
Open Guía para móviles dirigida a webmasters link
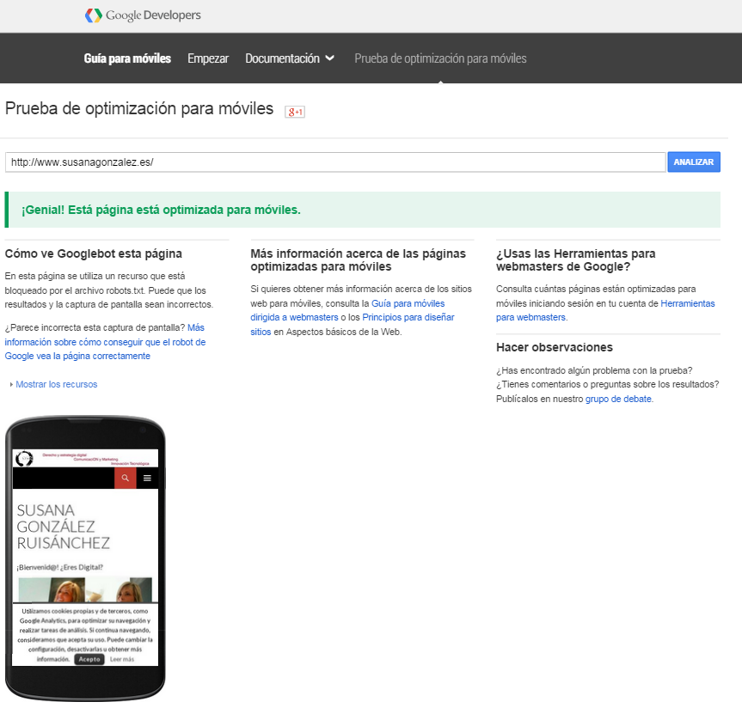[x=347, y=310]
